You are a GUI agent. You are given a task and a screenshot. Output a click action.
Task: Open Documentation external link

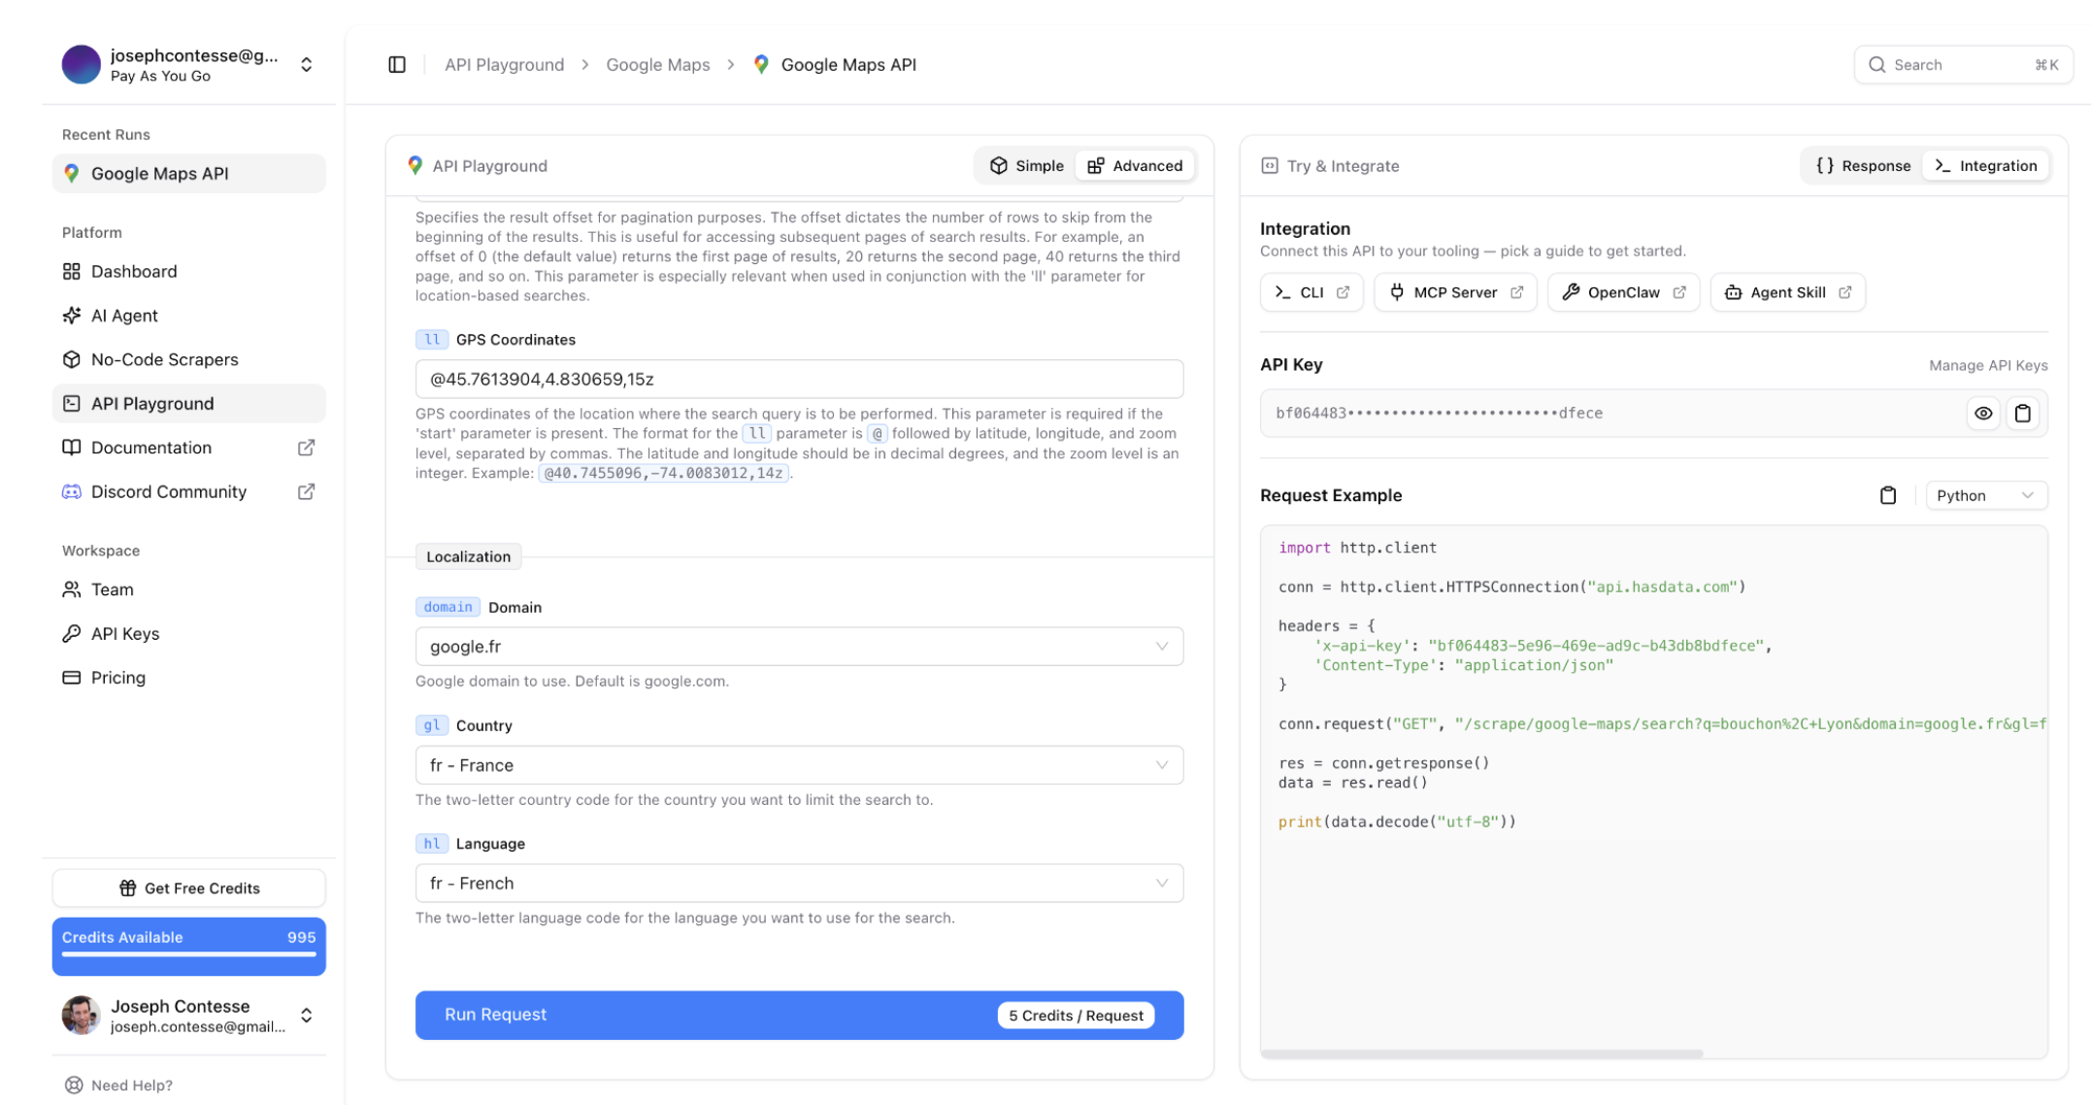[x=188, y=448]
